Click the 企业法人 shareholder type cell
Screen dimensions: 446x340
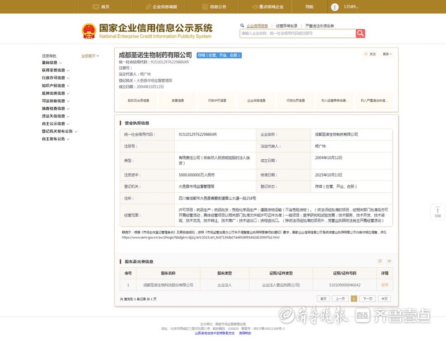225,285
